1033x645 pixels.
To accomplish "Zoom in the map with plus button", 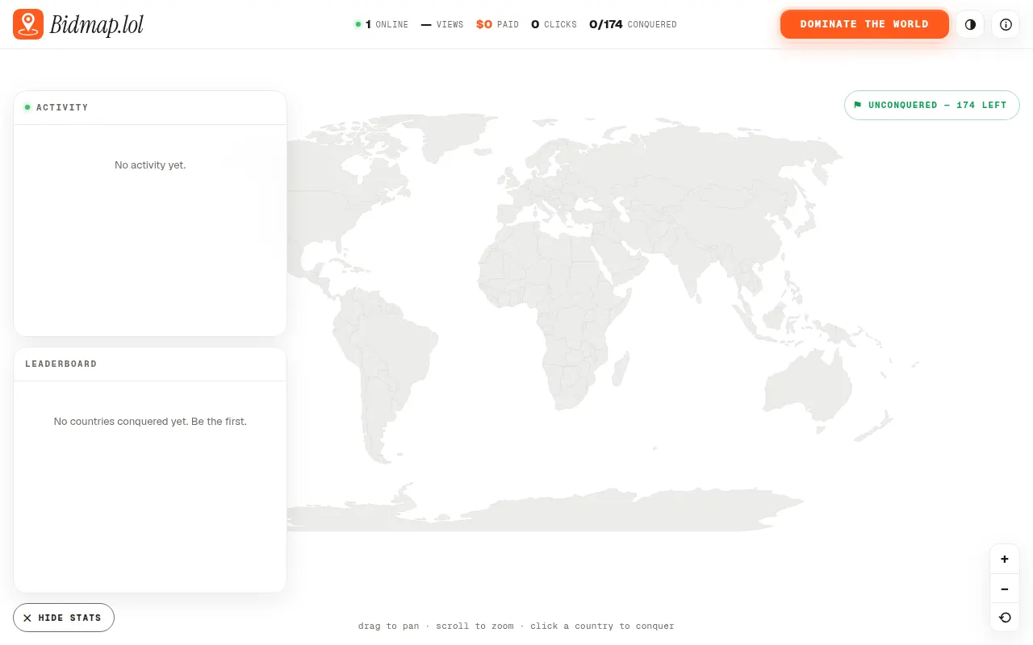I will click(x=1005, y=559).
